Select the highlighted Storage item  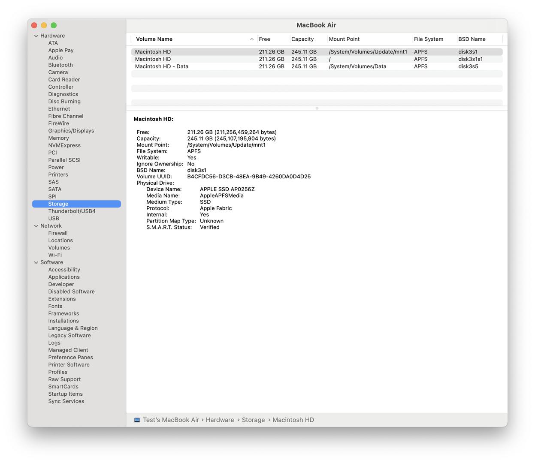pos(76,204)
